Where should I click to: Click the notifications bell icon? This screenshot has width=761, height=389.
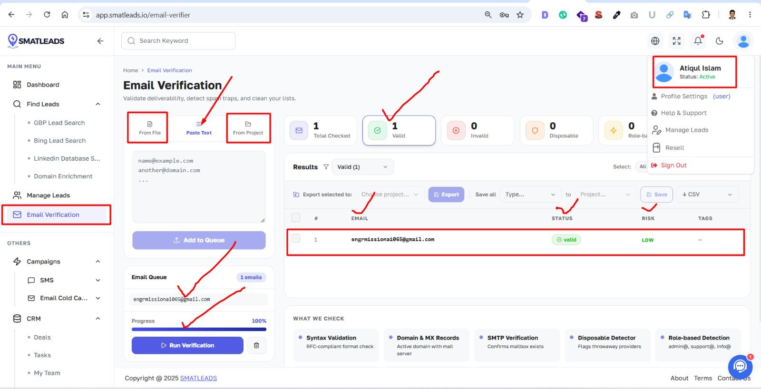pyautogui.click(x=698, y=41)
